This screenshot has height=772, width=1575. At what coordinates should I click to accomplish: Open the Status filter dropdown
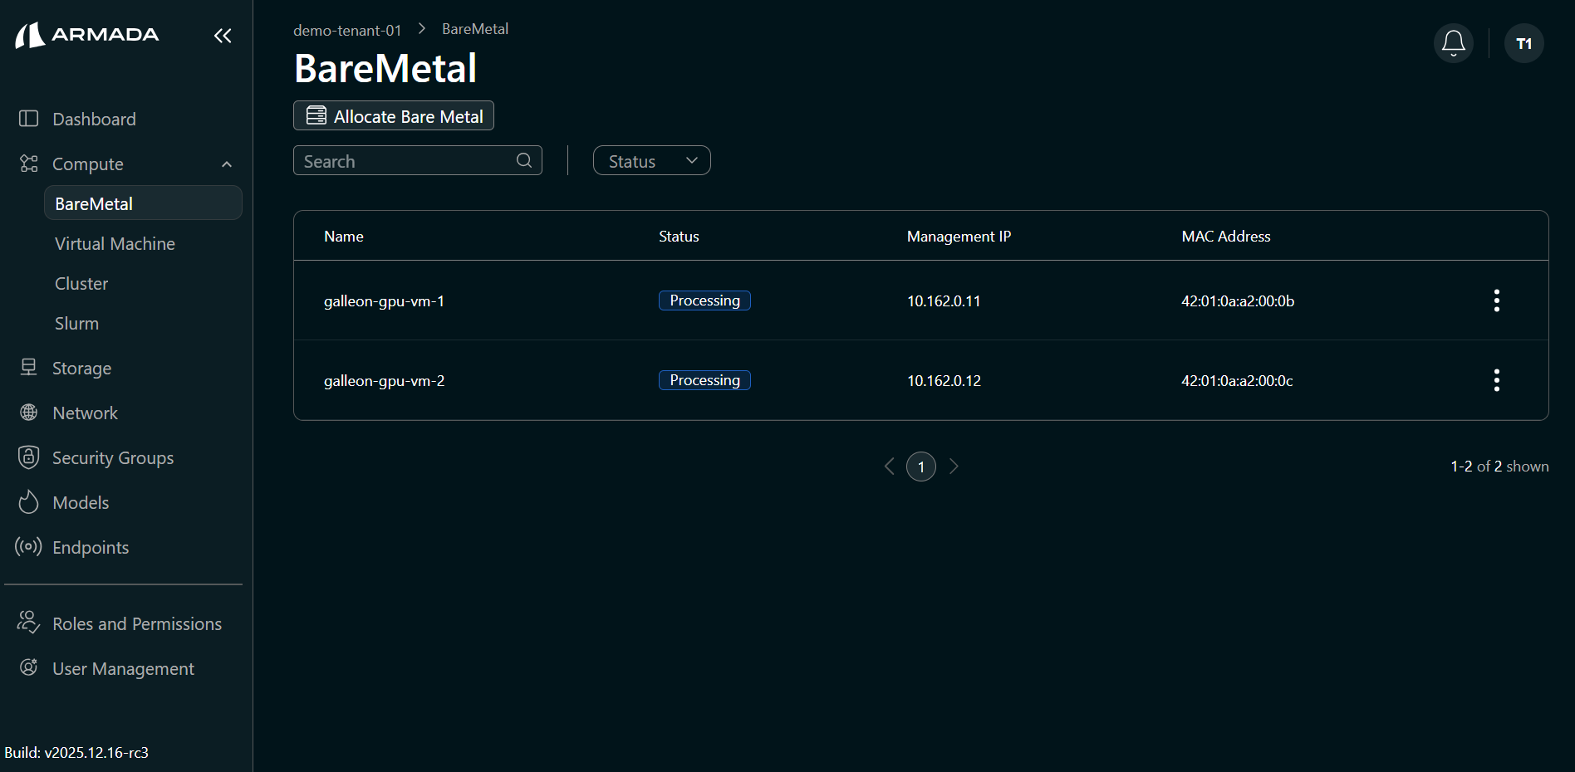point(651,161)
